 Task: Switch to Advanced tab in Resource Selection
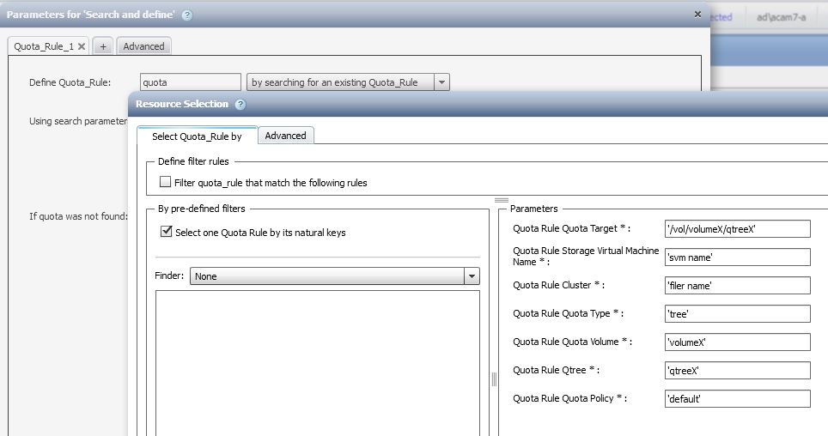[x=285, y=136]
